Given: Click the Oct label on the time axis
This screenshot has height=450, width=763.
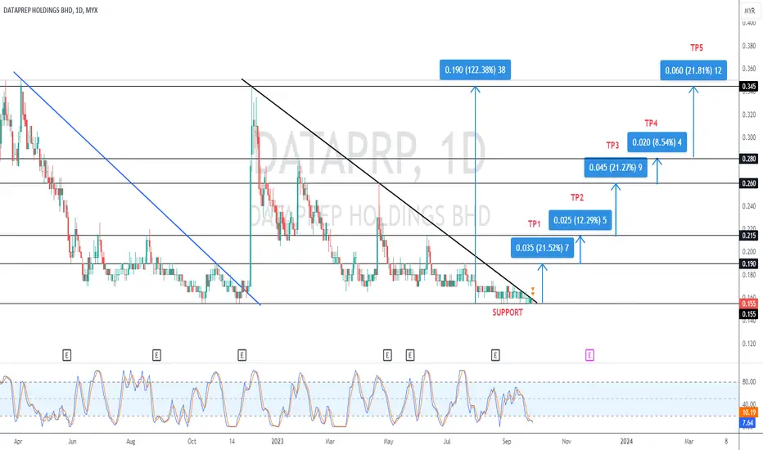Looking at the screenshot, I should [x=192, y=442].
